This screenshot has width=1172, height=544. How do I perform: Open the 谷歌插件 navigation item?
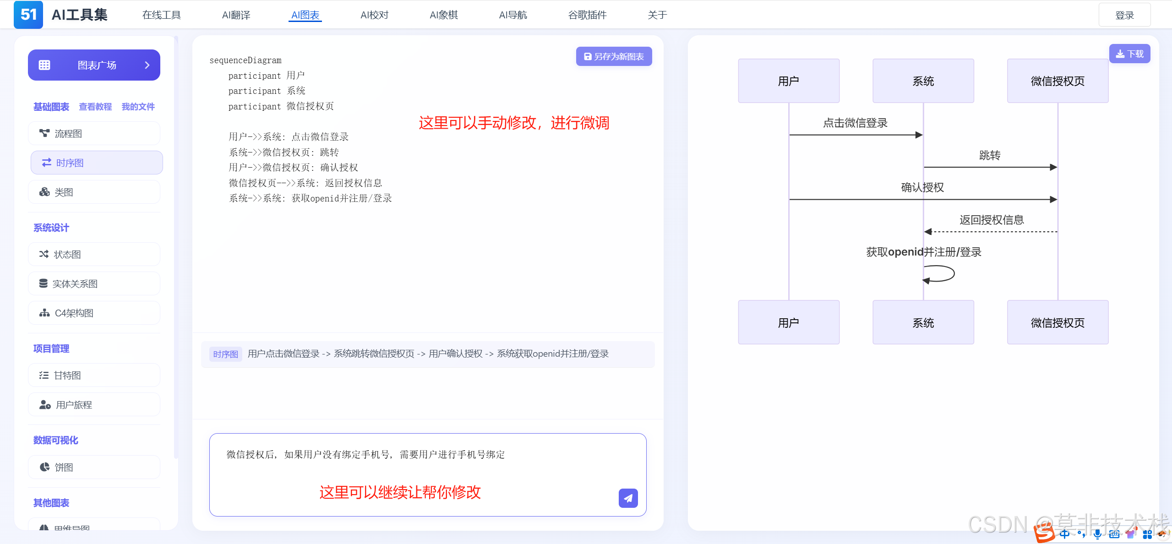[x=587, y=15]
